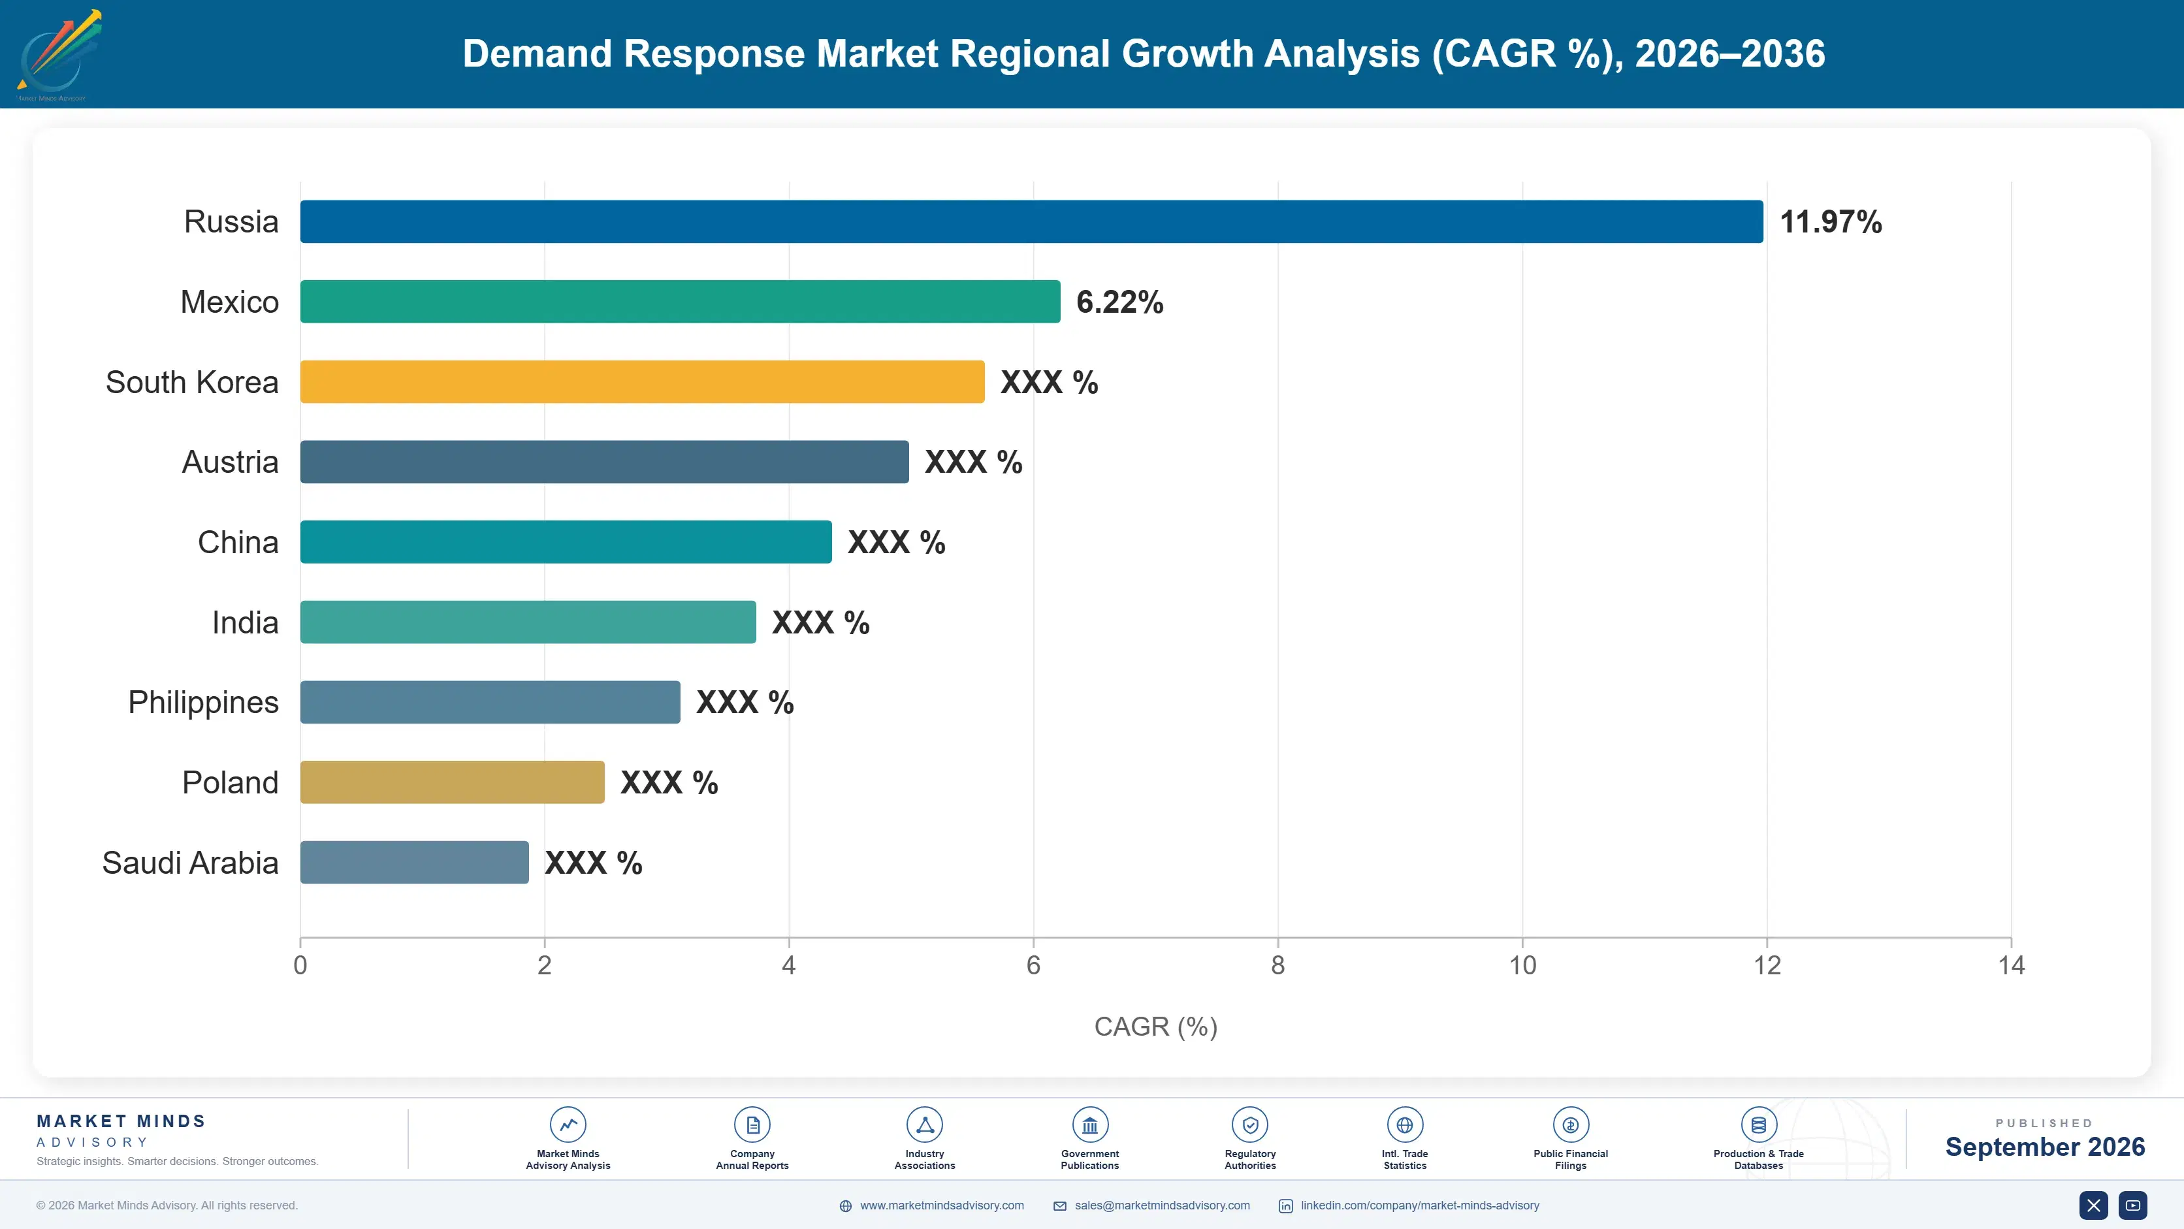Click the XXX % label next to South Korea
This screenshot has height=1229, width=2184.
pyautogui.click(x=1050, y=382)
